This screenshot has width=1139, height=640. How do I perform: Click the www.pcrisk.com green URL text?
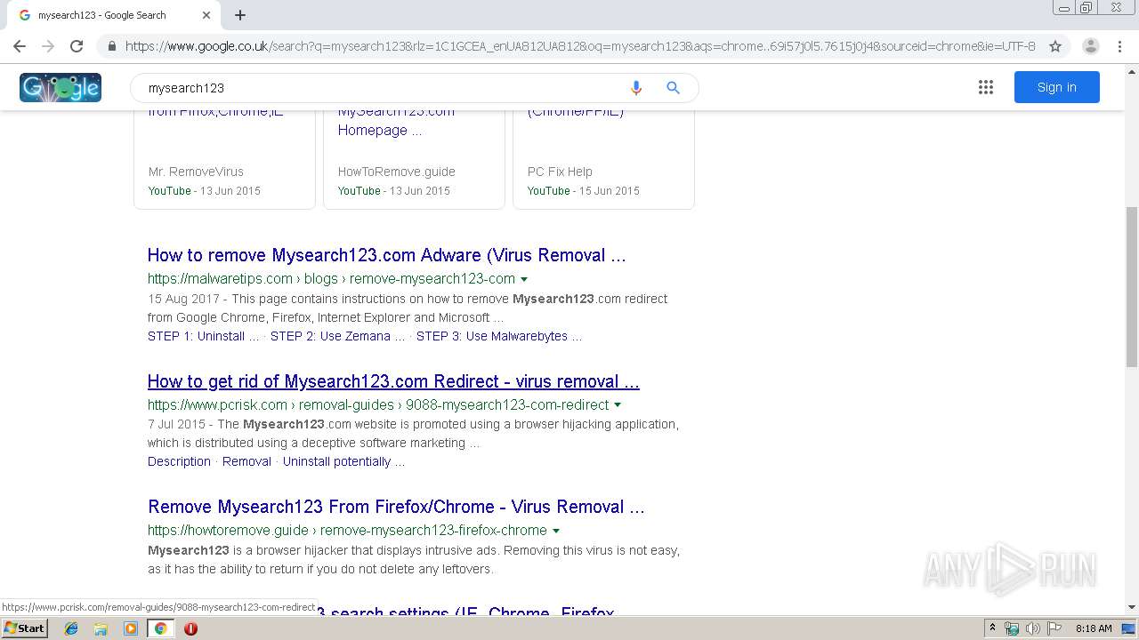click(x=378, y=405)
